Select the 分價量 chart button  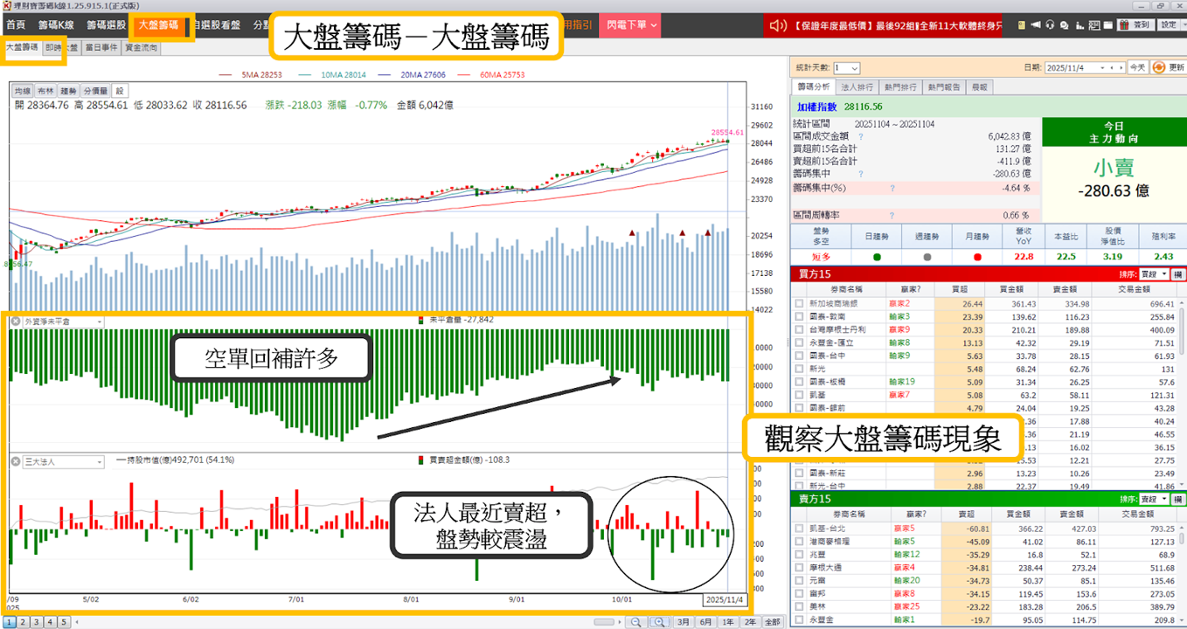click(95, 91)
